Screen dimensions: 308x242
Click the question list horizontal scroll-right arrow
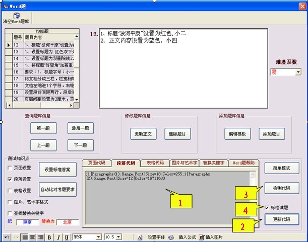click(x=71, y=105)
